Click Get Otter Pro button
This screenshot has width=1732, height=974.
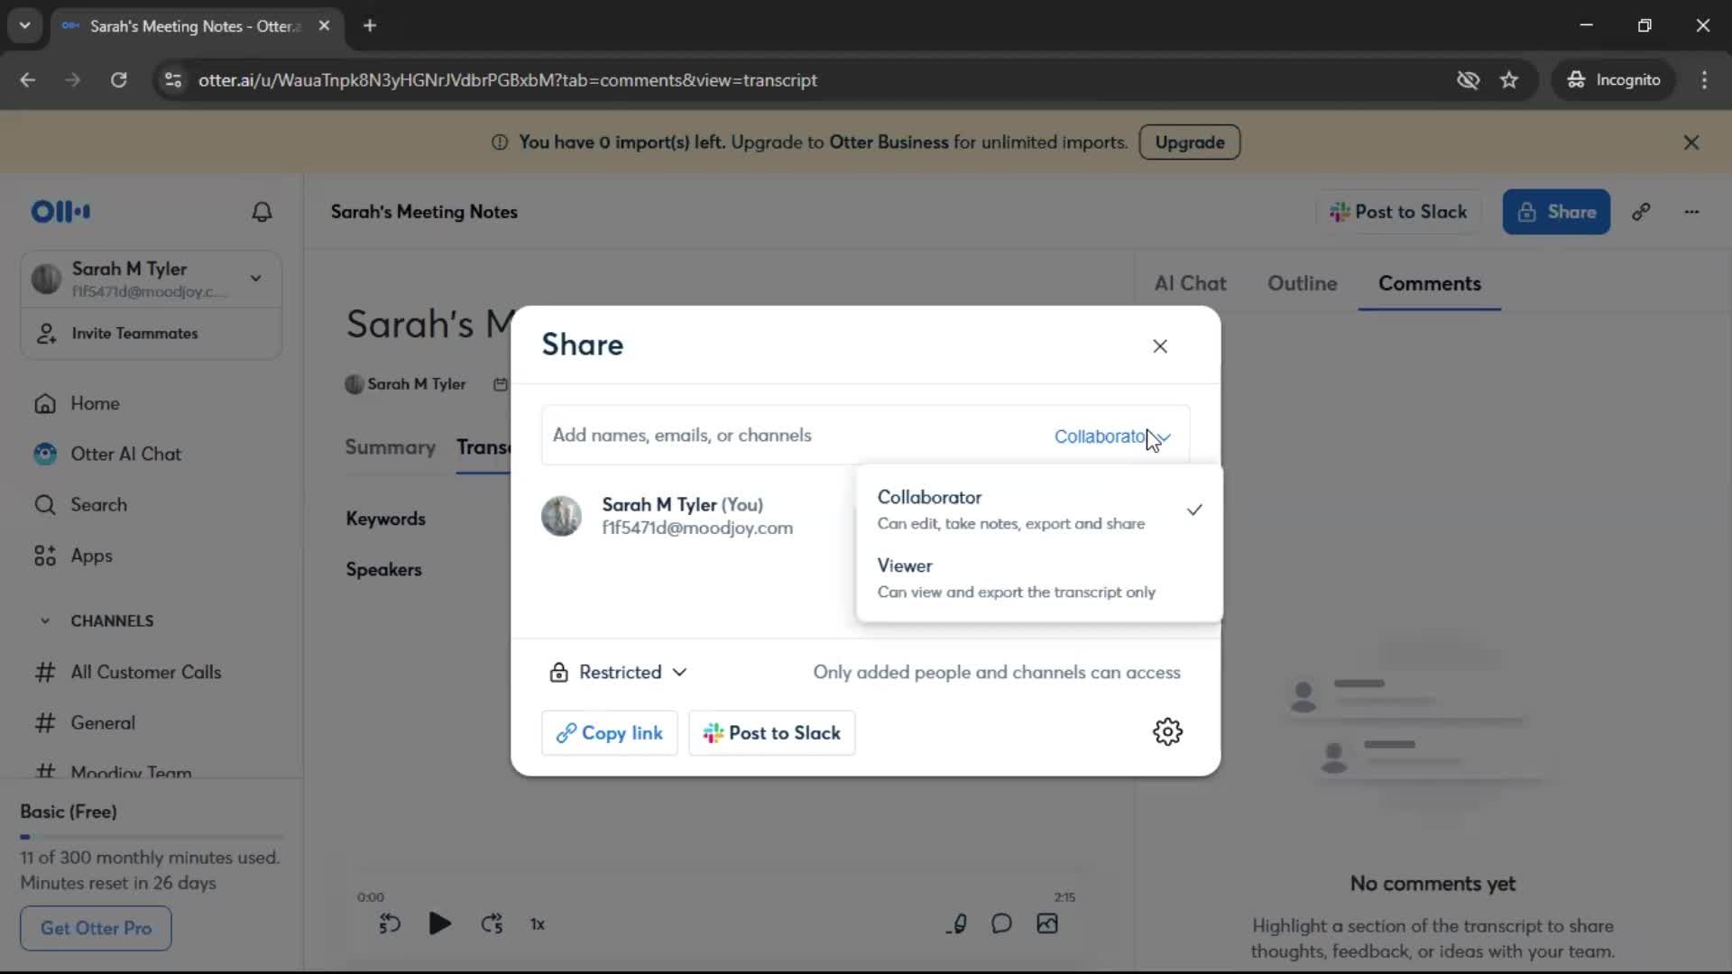(x=96, y=928)
